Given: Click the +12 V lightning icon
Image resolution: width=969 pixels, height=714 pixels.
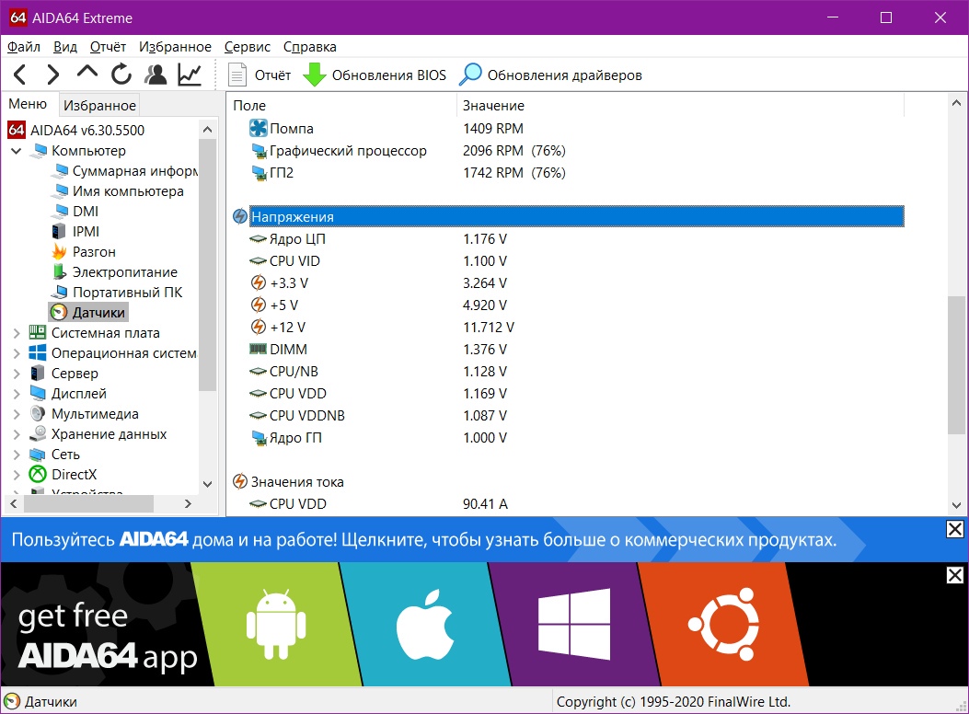Looking at the screenshot, I should pos(259,328).
